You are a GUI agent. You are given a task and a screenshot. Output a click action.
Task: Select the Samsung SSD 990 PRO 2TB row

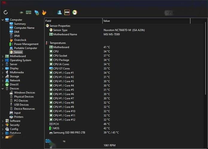click(69, 133)
